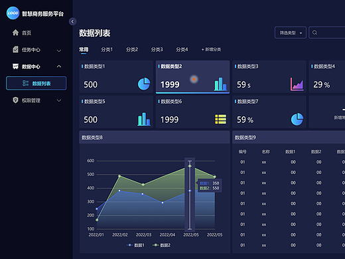This screenshot has width=345, height=259.
Task: Click the pie chart icon in 数据类型7
Action: tap(297, 119)
